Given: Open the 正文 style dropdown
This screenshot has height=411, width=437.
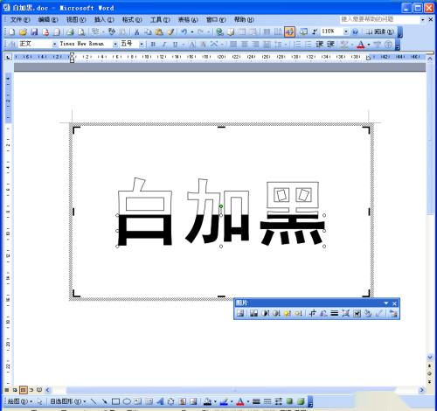Looking at the screenshot, I should [x=54, y=44].
